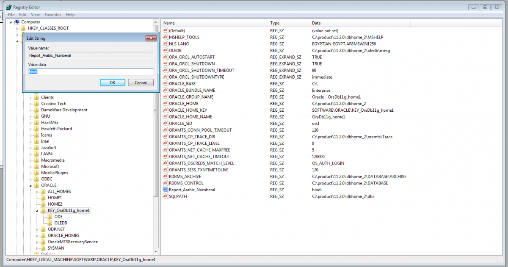Close the Edit String dialog
The height and width of the screenshot is (267, 508).
click(151, 39)
